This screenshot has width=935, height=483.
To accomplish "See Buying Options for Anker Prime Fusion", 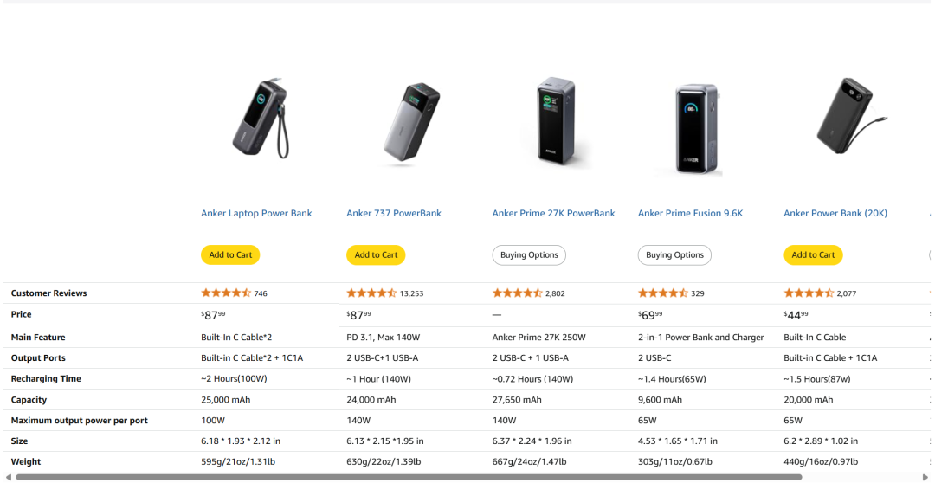I will [x=674, y=255].
